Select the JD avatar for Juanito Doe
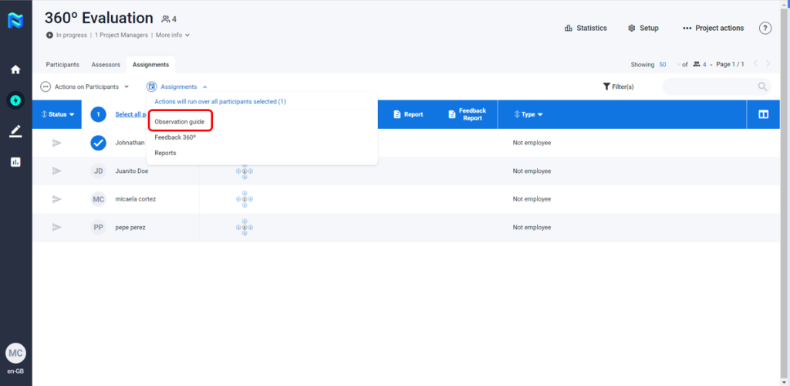This screenshot has width=790, height=386. [98, 171]
